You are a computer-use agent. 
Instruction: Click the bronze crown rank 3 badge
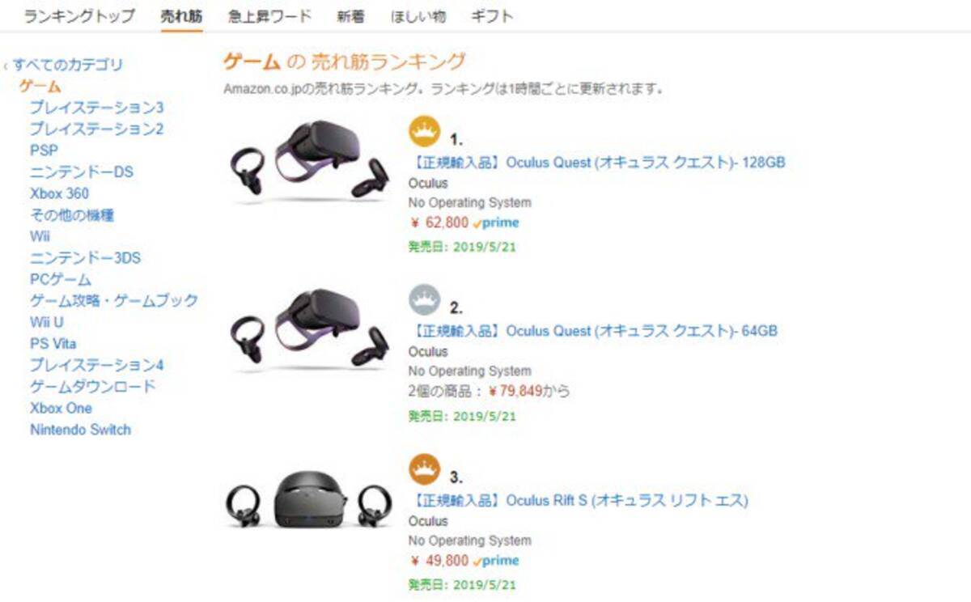tap(425, 469)
